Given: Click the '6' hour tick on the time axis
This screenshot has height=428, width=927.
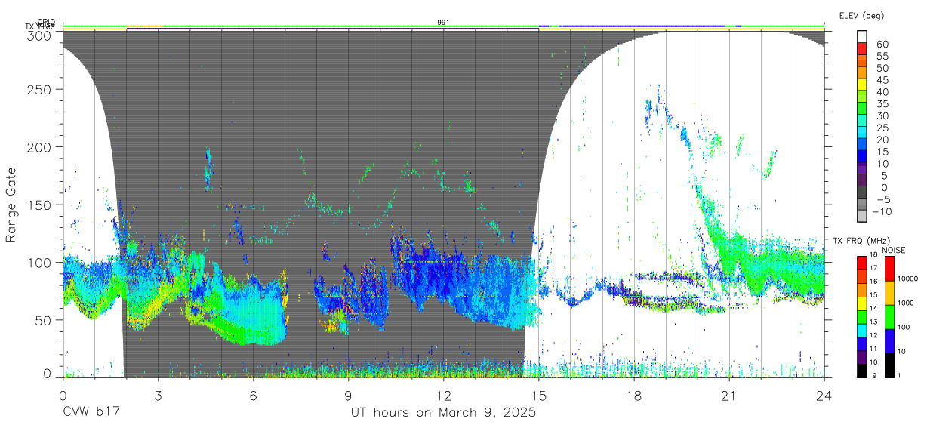Looking at the screenshot, I should pos(253,395).
